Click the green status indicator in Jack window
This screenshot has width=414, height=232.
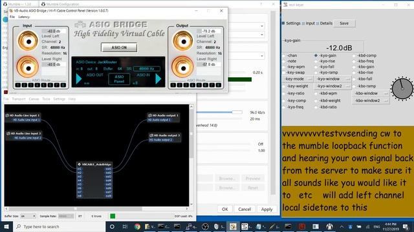(113, 216)
